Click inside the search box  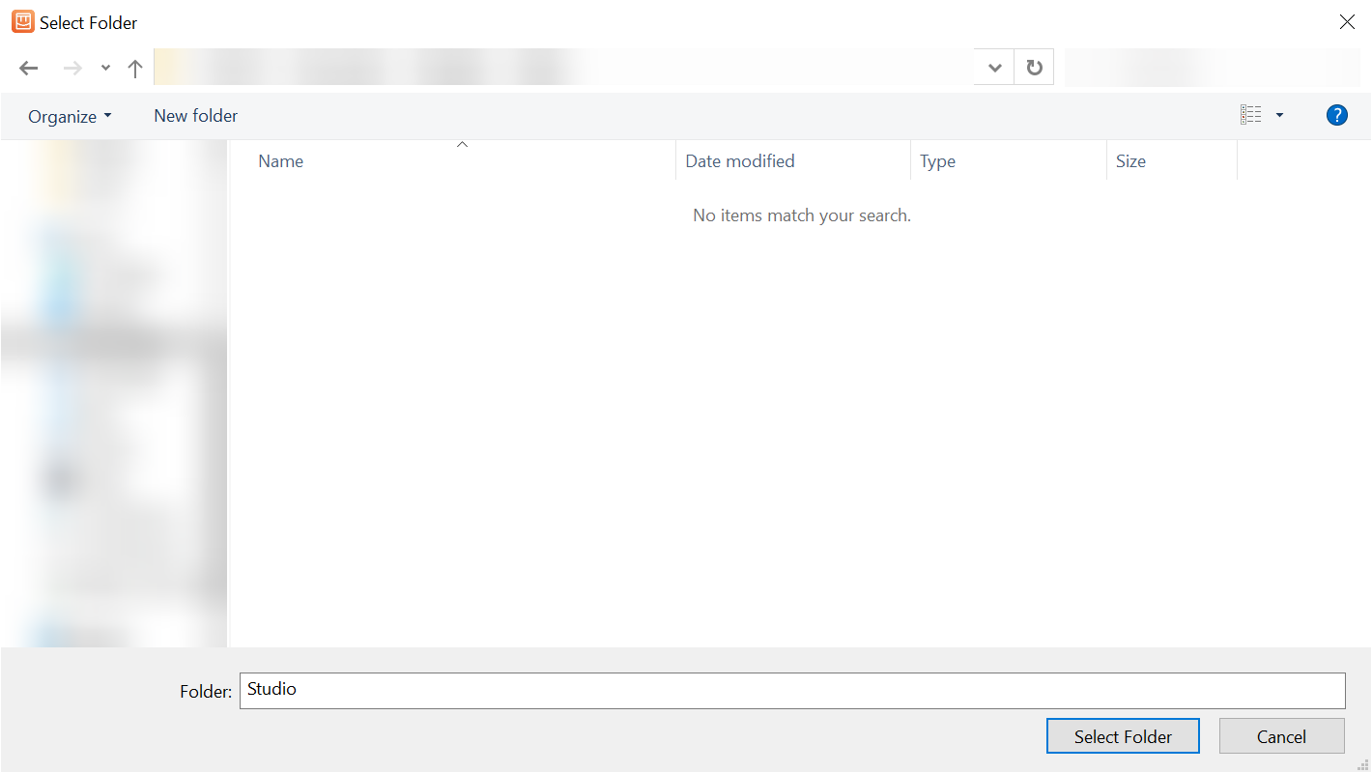1213,67
